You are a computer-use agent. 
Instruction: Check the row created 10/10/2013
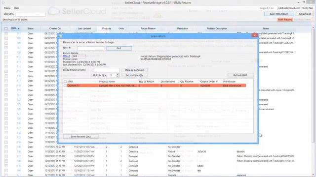click(x=6, y=109)
